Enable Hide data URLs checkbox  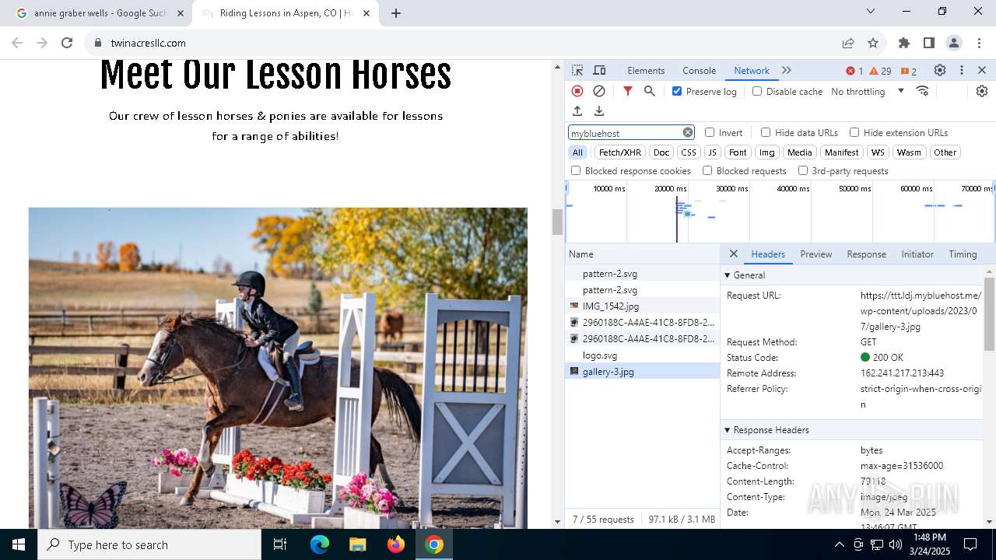766,132
